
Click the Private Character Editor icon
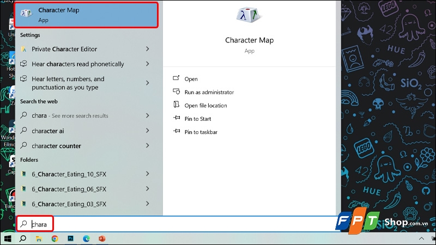click(x=24, y=49)
